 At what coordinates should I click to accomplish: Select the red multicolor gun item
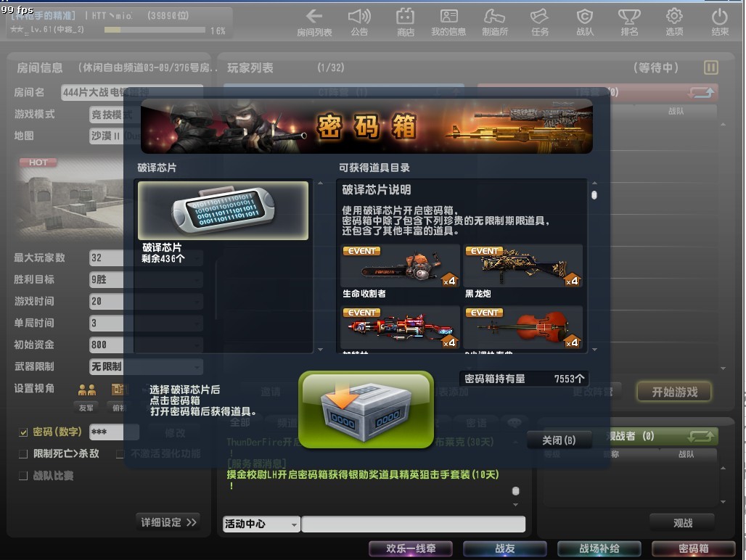point(400,328)
